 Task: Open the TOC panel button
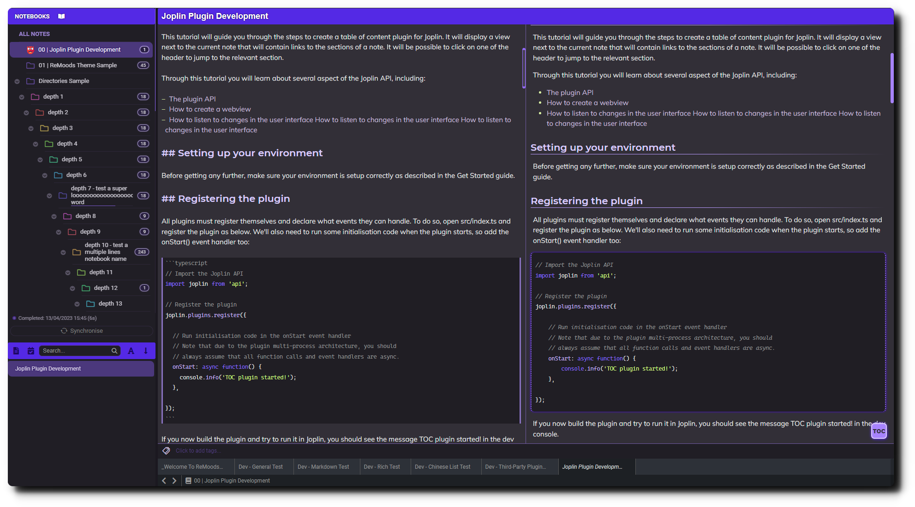pyautogui.click(x=879, y=431)
